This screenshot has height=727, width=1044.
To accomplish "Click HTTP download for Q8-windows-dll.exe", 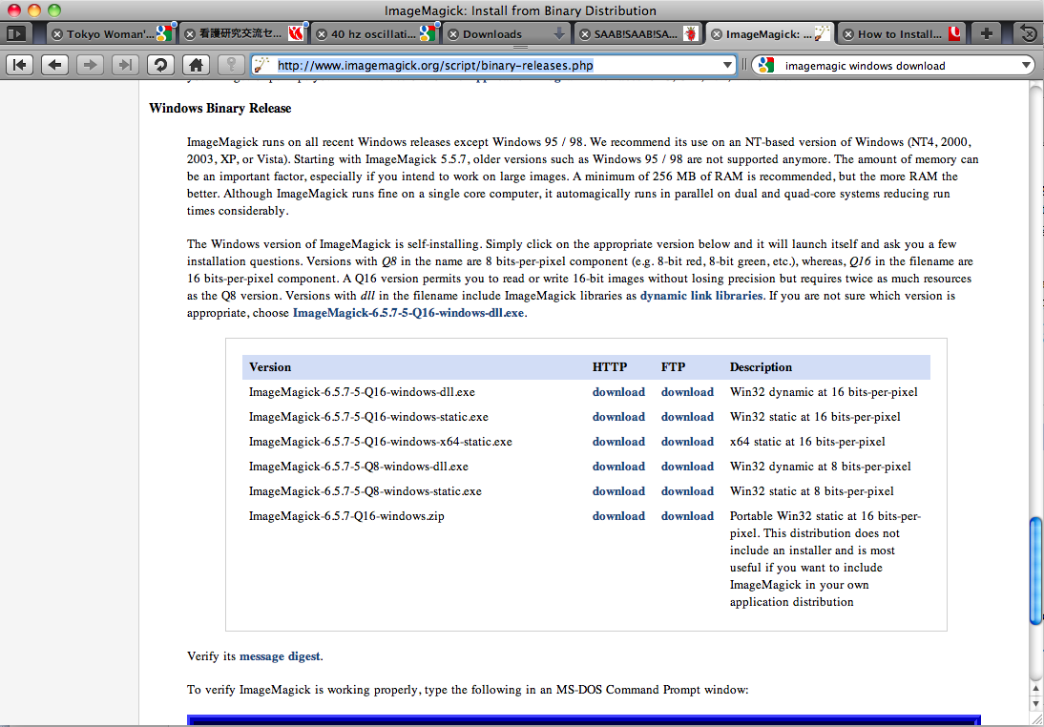I will click(x=618, y=467).
